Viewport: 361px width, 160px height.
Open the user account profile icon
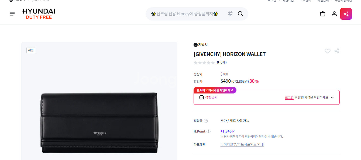pyautogui.click(x=334, y=14)
